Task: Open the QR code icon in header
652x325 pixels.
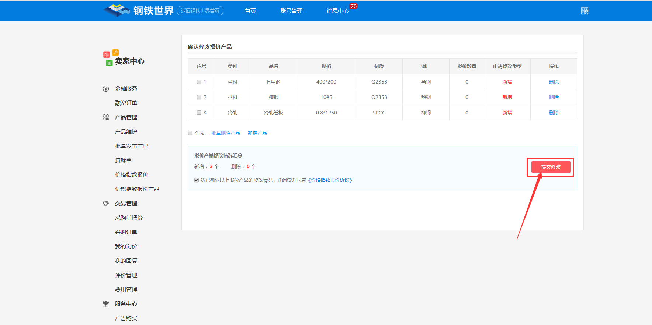Action: click(x=585, y=11)
